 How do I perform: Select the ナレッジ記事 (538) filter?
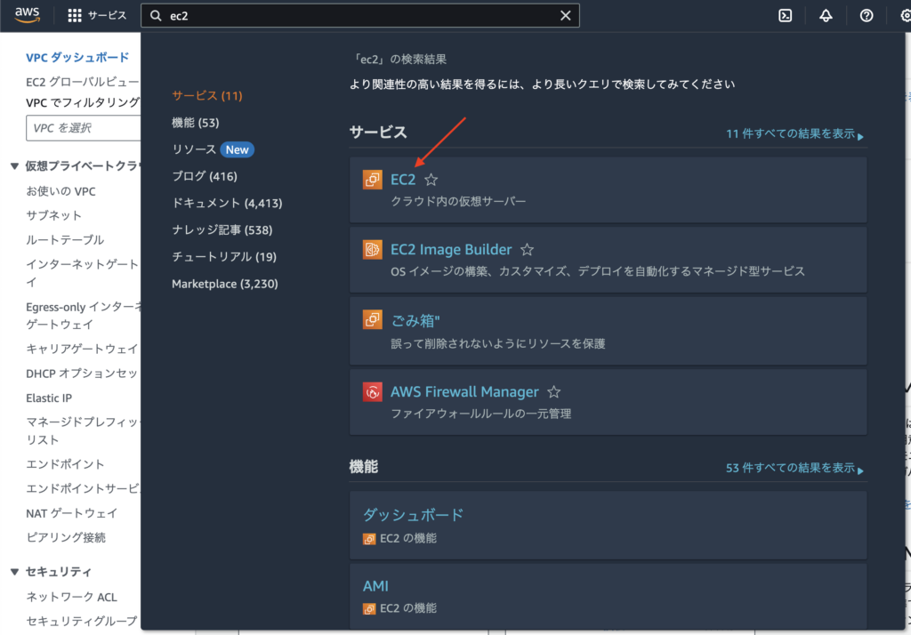point(222,230)
